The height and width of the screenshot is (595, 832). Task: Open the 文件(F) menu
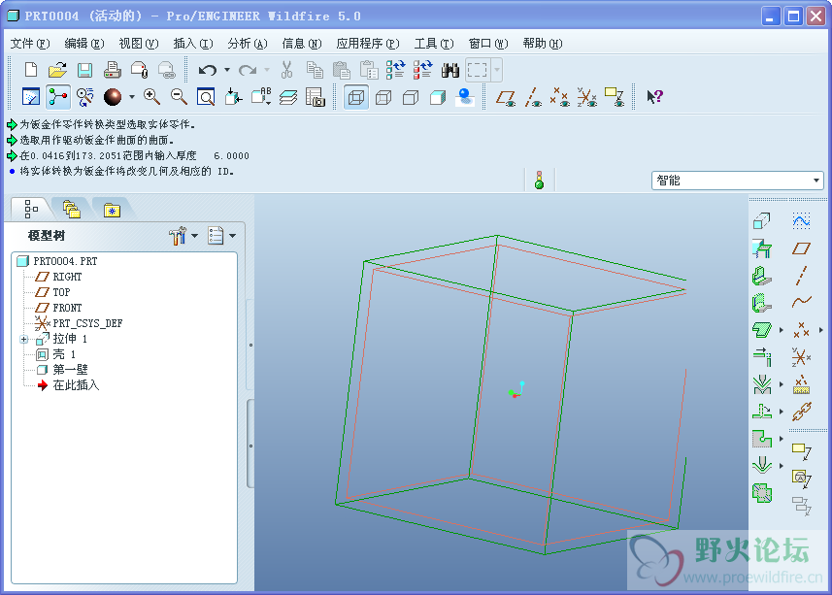point(30,44)
